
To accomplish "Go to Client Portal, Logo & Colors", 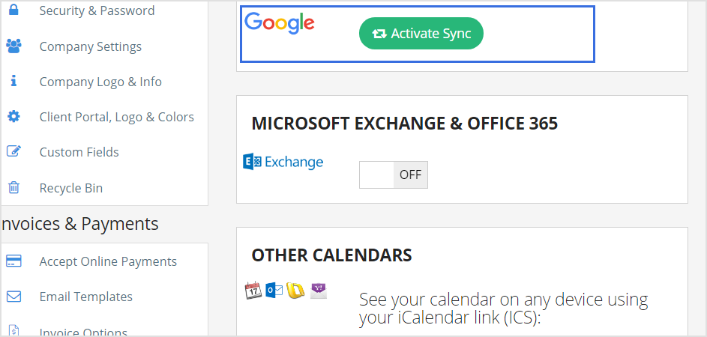I will tap(116, 117).
